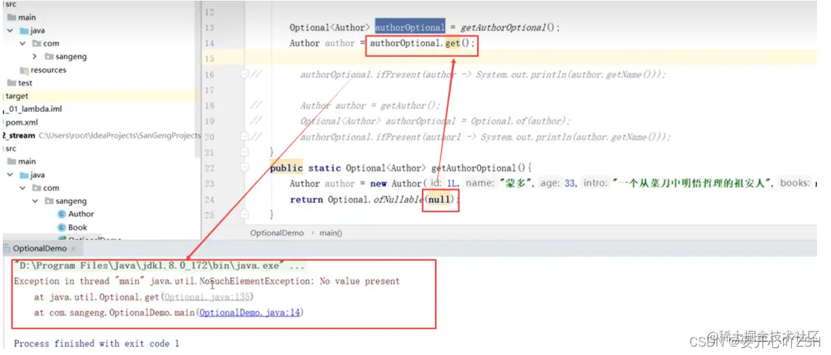Close the OptionalDemo run tab

73,249
